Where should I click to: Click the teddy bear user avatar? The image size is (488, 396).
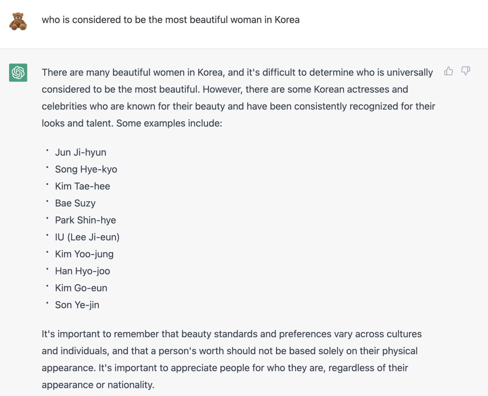click(x=18, y=21)
